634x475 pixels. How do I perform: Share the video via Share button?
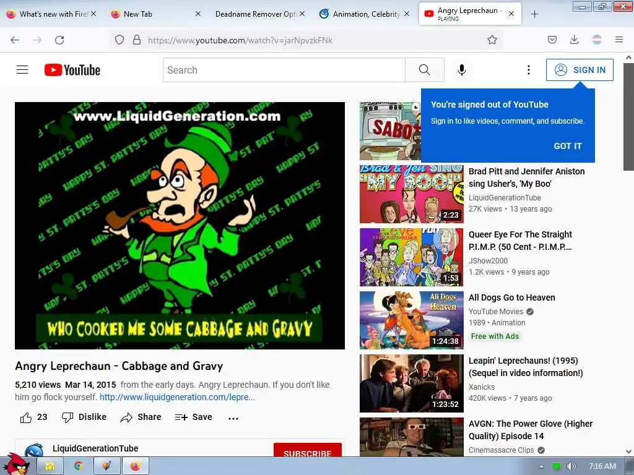[x=141, y=417]
